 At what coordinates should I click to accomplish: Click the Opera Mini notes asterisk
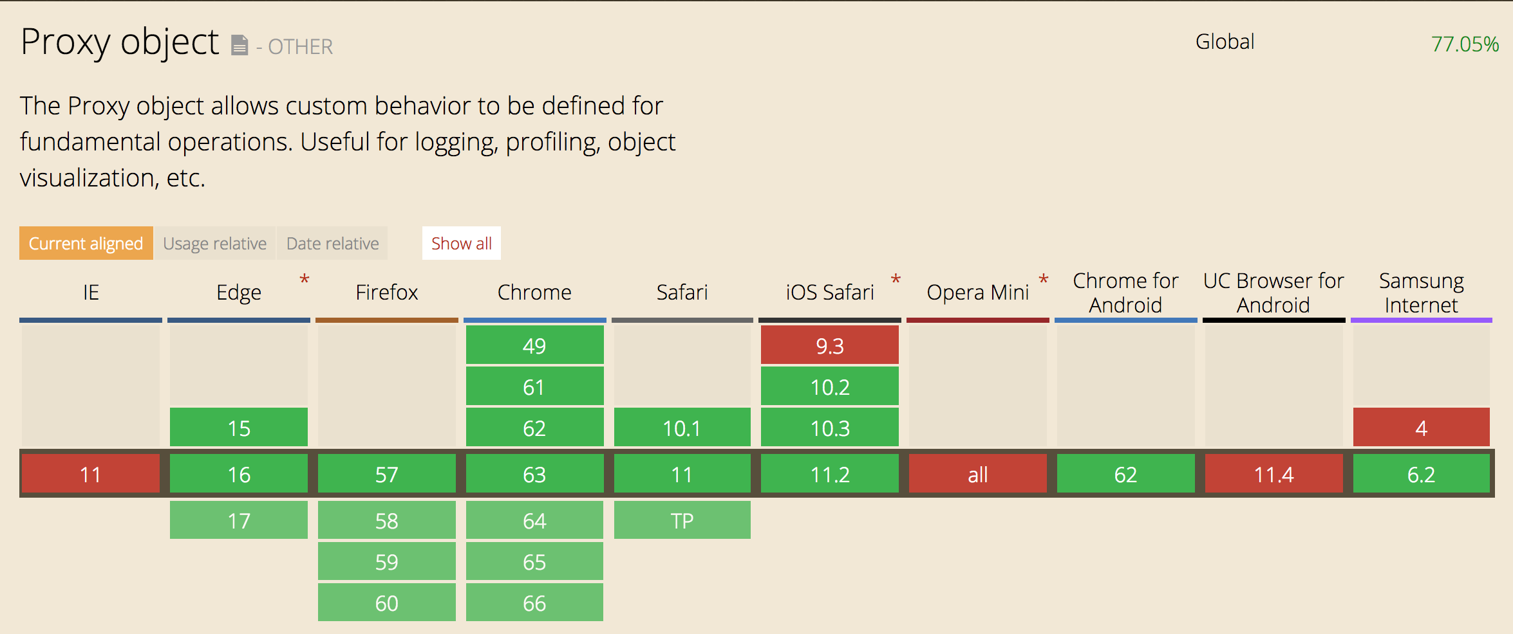pos(1044,280)
